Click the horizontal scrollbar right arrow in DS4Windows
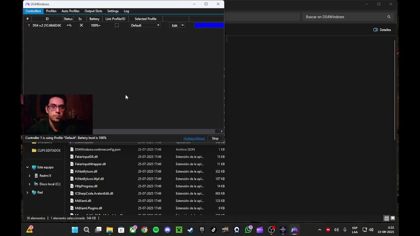The height and width of the screenshot is (236, 420). [221, 131]
